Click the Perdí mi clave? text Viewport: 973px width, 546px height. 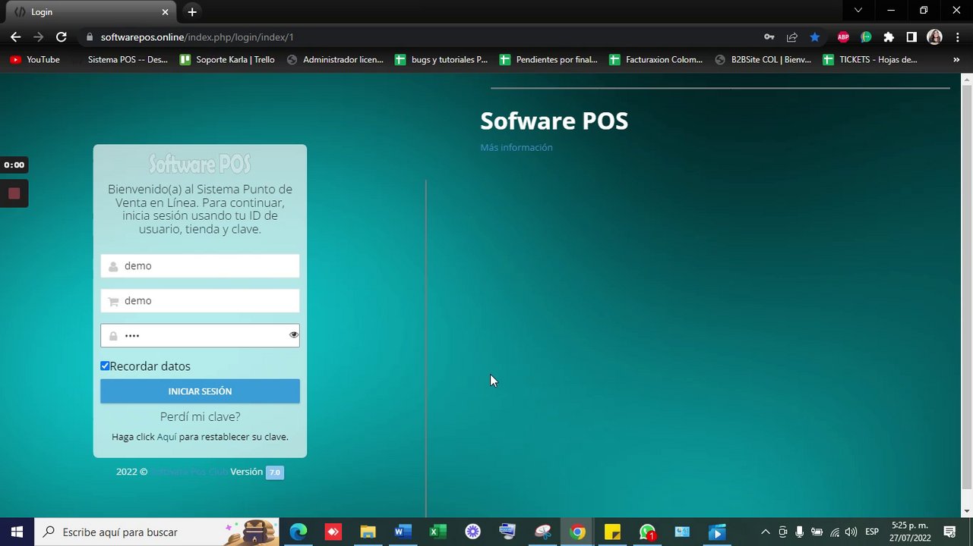(x=200, y=416)
